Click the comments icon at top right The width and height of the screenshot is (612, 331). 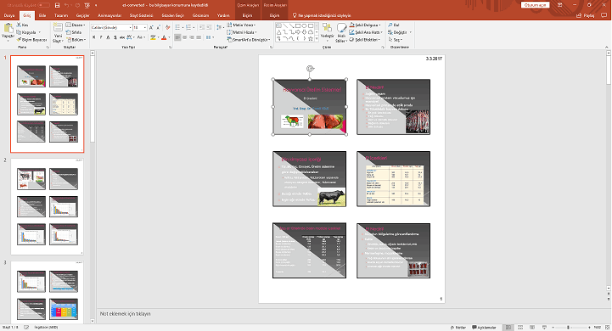[x=604, y=15]
